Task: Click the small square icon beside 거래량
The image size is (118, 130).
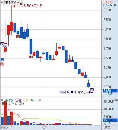Action: (x=2, y=100)
